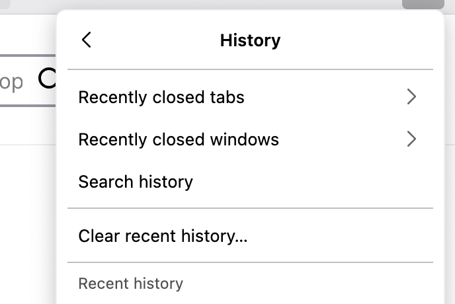This screenshot has height=304, width=455.
Task: Expand the Recently closed windows chevron
Action: tap(411, 139)
